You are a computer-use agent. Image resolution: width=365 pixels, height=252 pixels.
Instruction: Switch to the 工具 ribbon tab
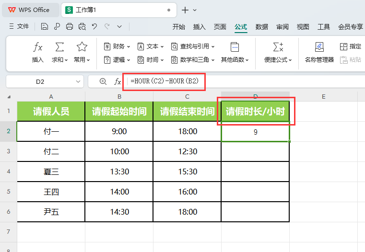324,27
